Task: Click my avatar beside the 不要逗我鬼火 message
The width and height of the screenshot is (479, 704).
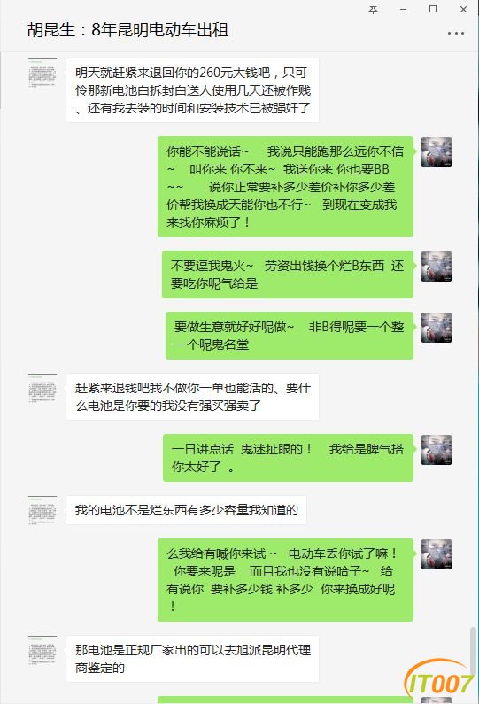Action: point(437,267)
